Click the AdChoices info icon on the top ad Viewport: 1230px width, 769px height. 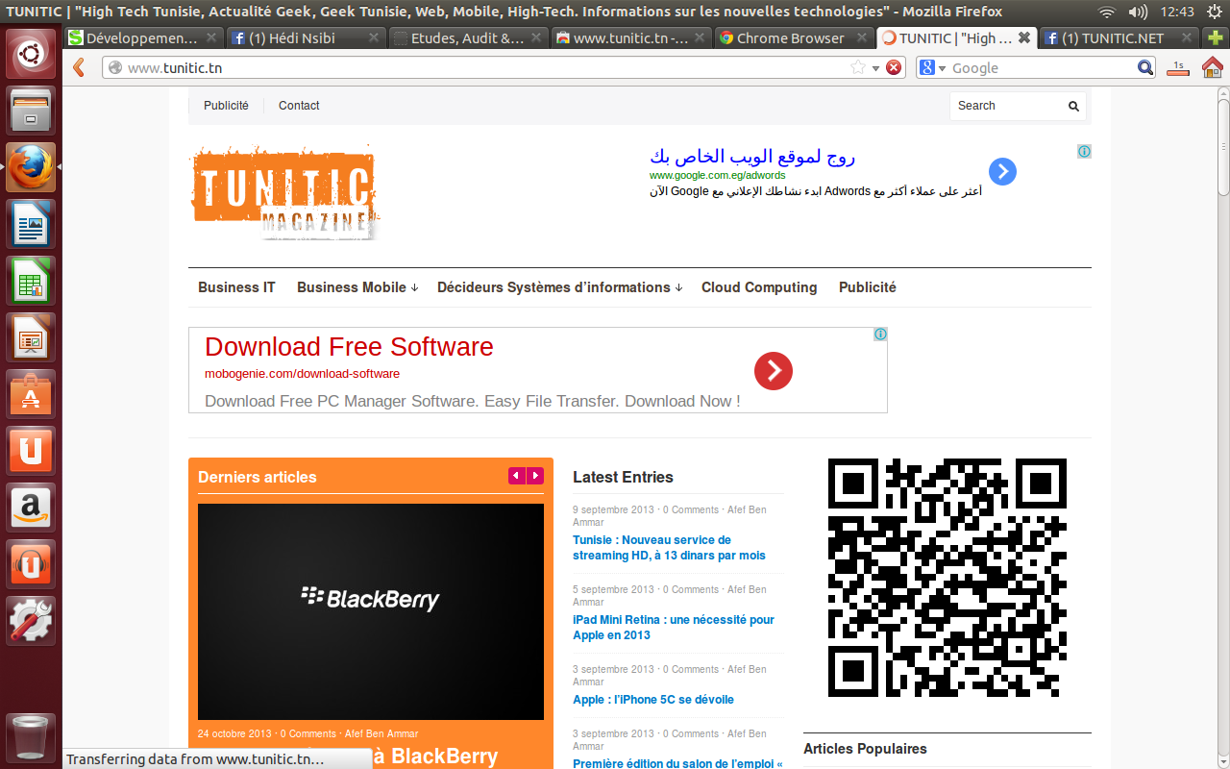point(1084,151)
